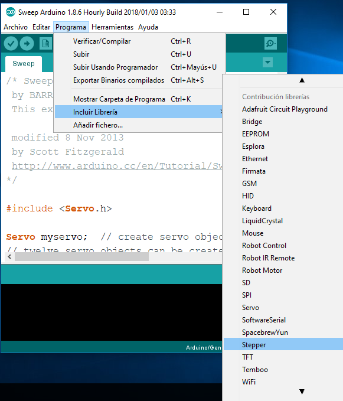Include the SD library
The width and height of the screenshot is (343, 401).
click(283, 283)
